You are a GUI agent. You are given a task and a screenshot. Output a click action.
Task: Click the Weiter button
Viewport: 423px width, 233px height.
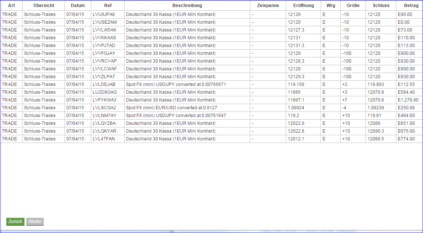point(35,222)
